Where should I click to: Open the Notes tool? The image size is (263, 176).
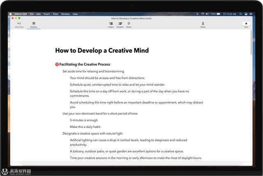(129, 25)
